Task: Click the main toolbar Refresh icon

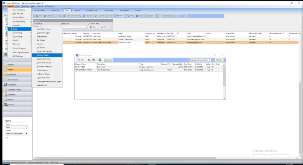Action: [x=130, y=16]
